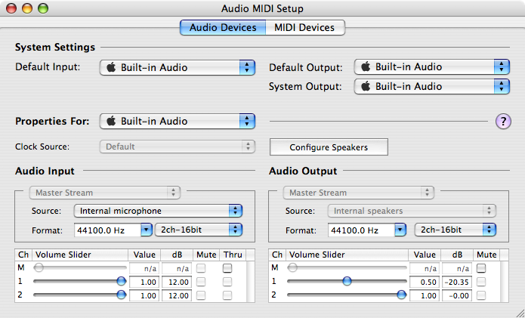
Task: Click the output master n/a dB cell
Action: point(457,268)
